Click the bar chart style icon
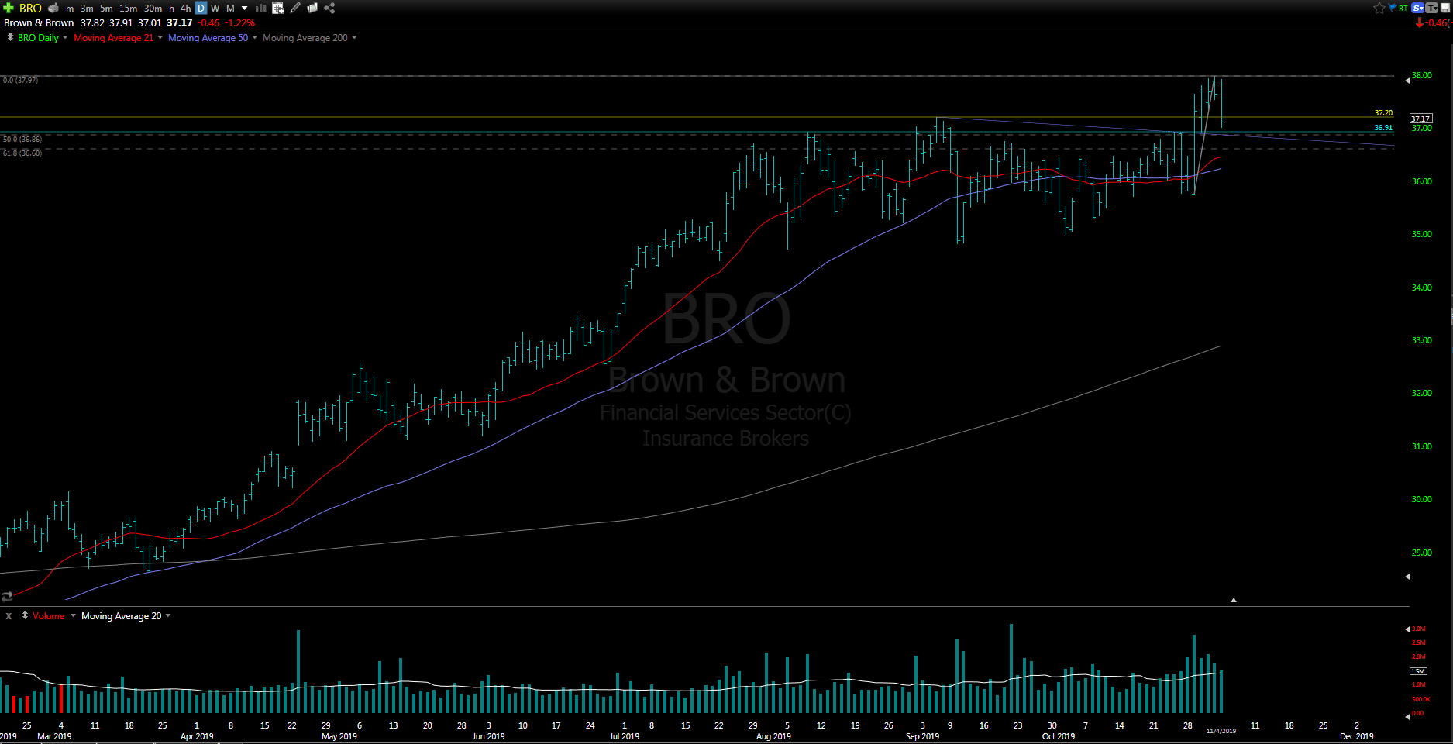 [x=261, y=8]
